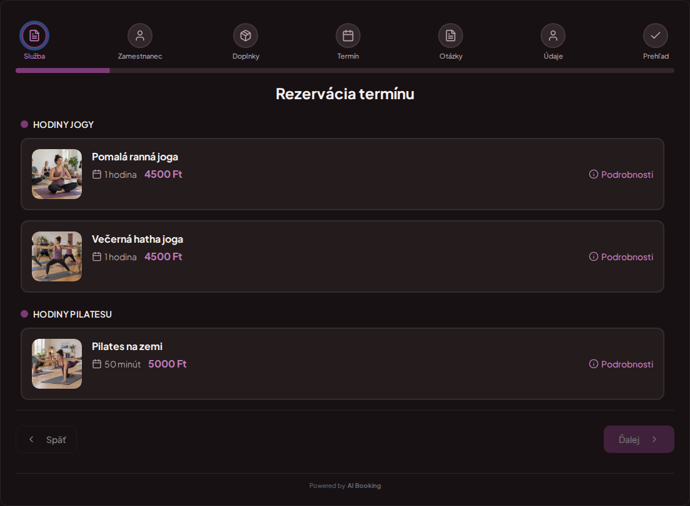The height and width of the screenshot is (506, 690).
Task: Pick the Pilates na zemi service
Action: pyautogui.click(x=342, y=364)
